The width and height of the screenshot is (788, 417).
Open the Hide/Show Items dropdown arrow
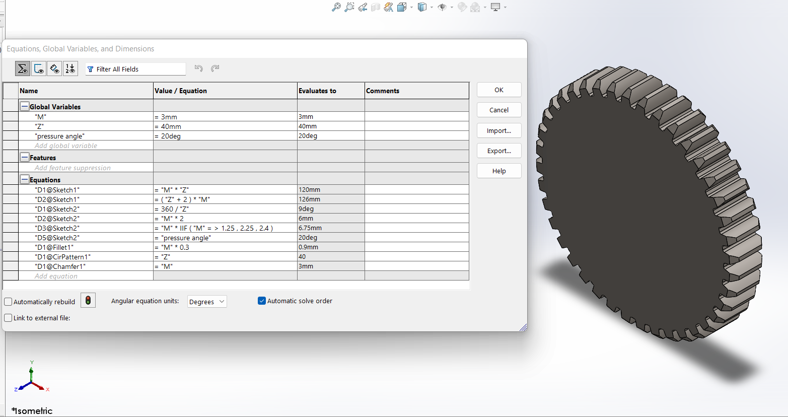[452, 7]
